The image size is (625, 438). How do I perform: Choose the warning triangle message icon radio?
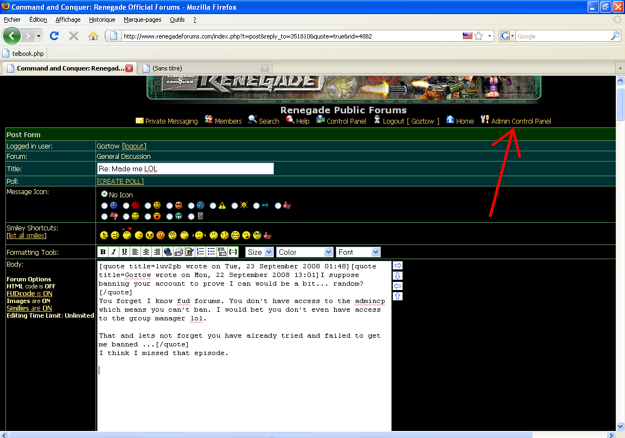213,205
